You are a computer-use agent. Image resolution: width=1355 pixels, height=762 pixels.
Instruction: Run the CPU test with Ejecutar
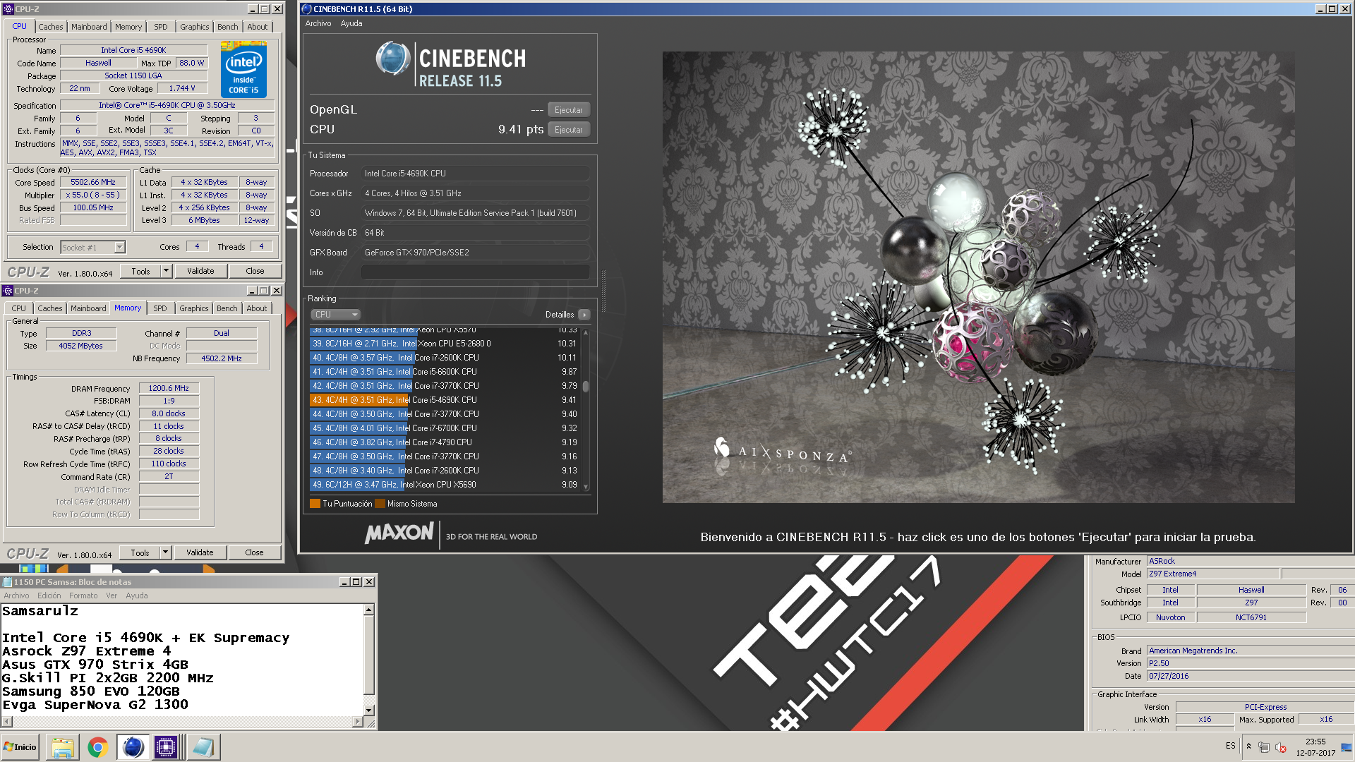(569, 130)
